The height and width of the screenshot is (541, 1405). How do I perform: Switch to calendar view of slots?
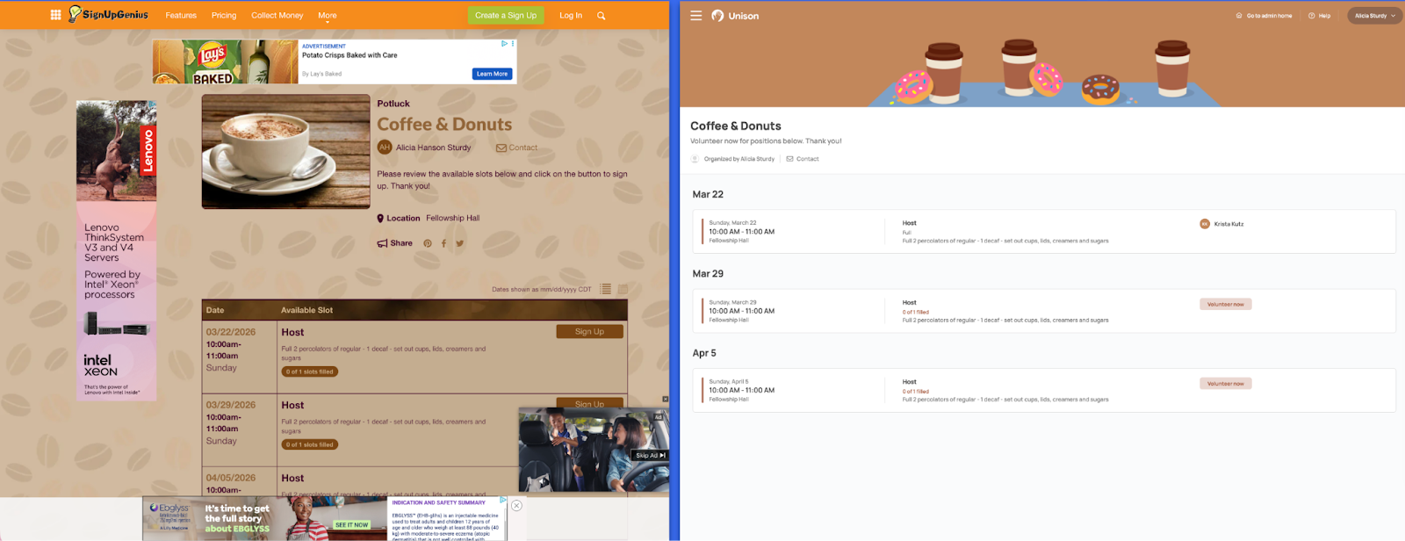pos(623,289)
